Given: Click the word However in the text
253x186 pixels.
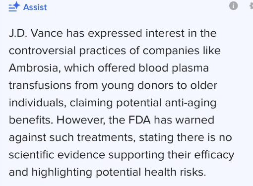Looking at the screenshot, I should [81, 120].
